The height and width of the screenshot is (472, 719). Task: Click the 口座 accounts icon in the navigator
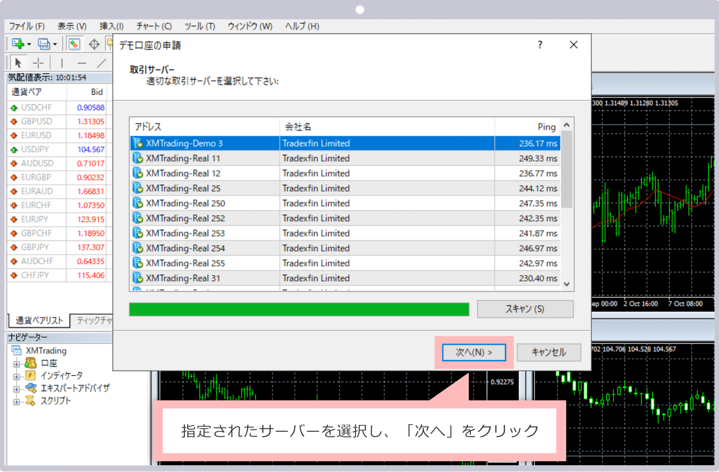click(30, 363)
